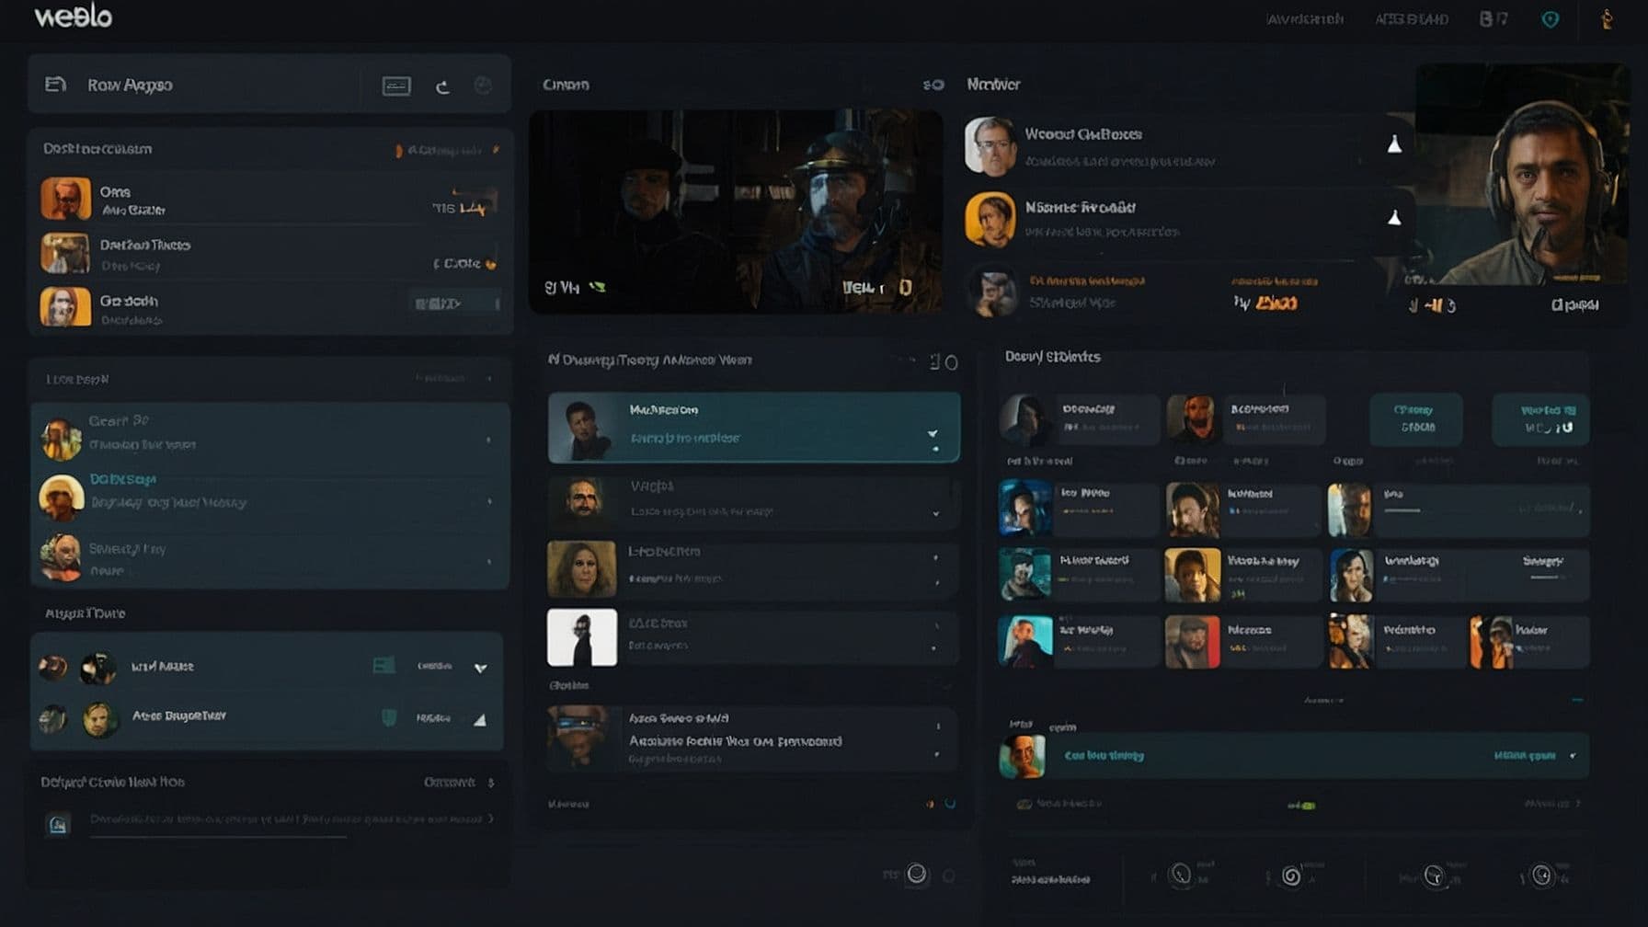Expand the teal bar dropdown under Deery Stblotes grid
Screen dimensions: 1648x927
pyautogui.click(x=1573, y=756)
